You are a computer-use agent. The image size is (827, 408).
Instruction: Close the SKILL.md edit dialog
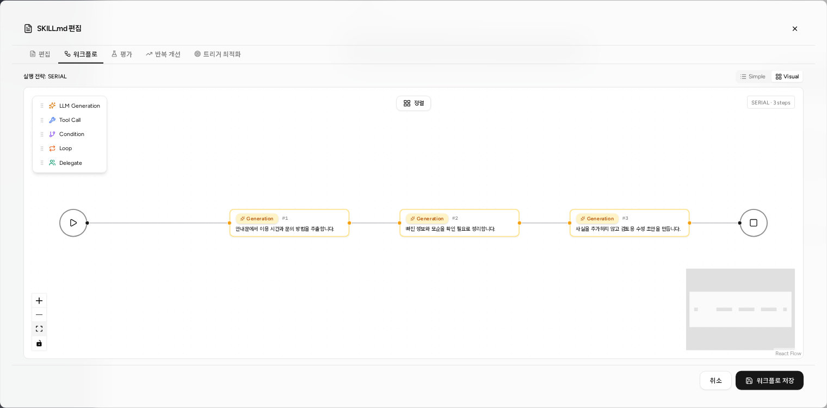795,29
